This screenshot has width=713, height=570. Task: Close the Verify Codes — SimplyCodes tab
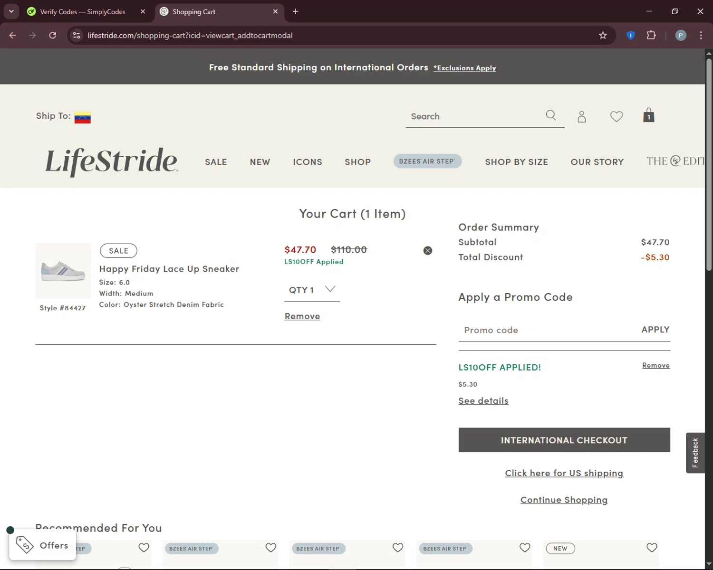143,11
